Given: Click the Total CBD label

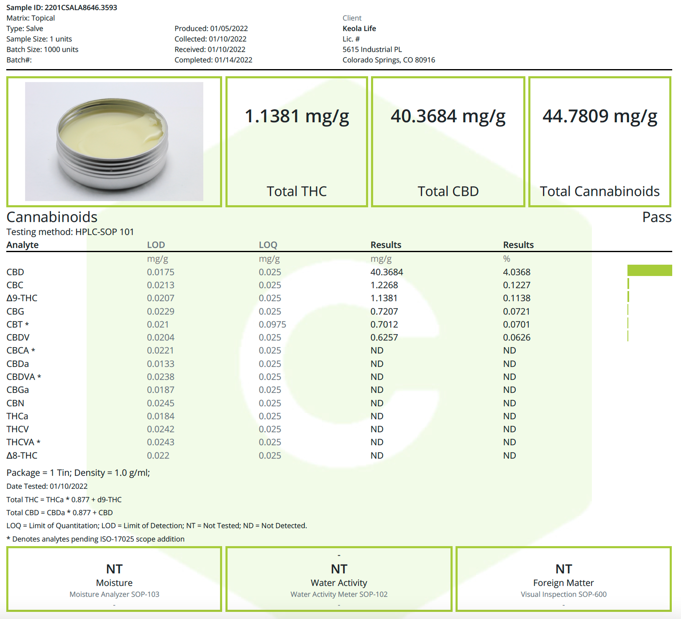Looking at the screenshot, I should click(448, 191).
